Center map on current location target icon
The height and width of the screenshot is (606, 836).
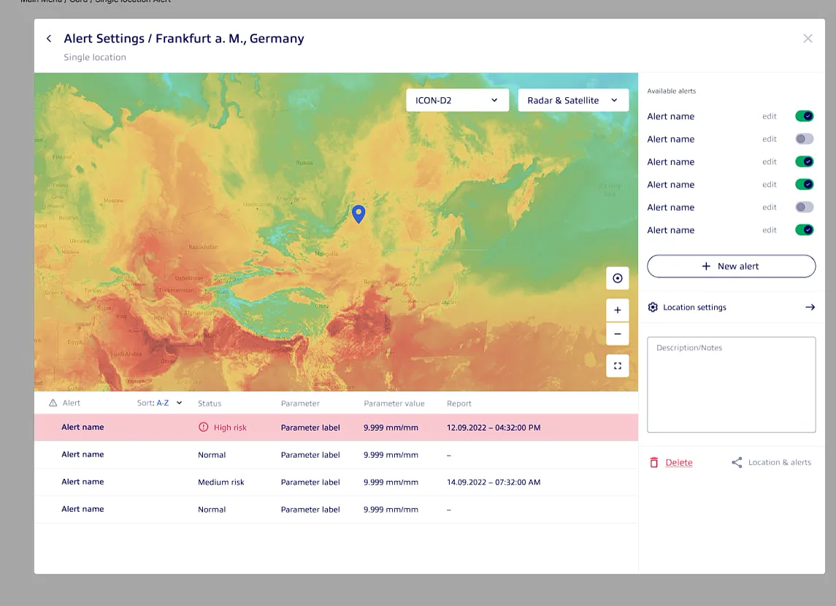tap(618, 278)
